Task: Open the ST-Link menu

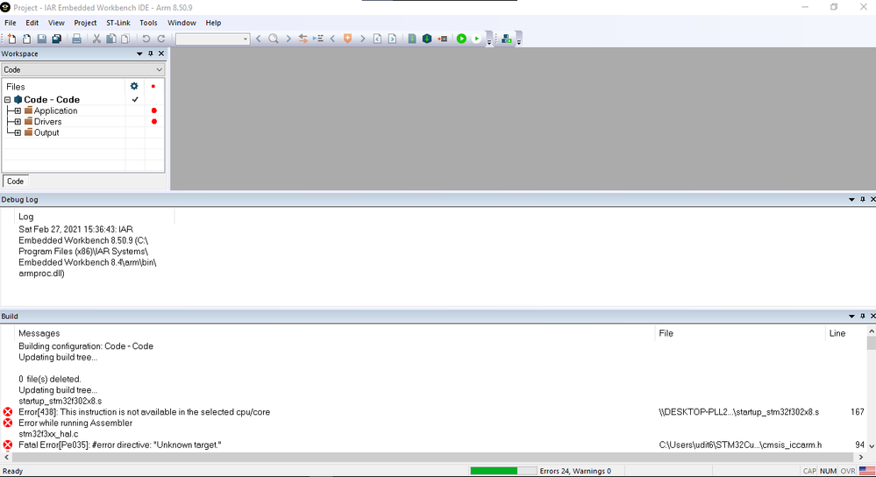Action: 118,23
